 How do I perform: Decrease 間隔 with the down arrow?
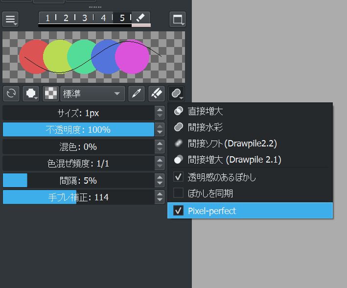coord(160,184)
